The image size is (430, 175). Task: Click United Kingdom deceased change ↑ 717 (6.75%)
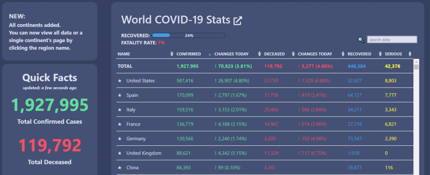point(312,153)
